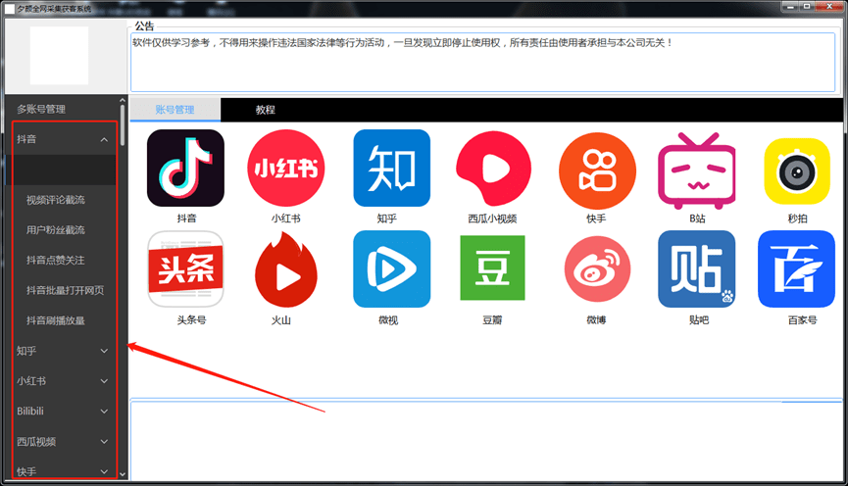Open the 豆瓣 green icon
Screen dimensions: 848x486
(492, 267)
